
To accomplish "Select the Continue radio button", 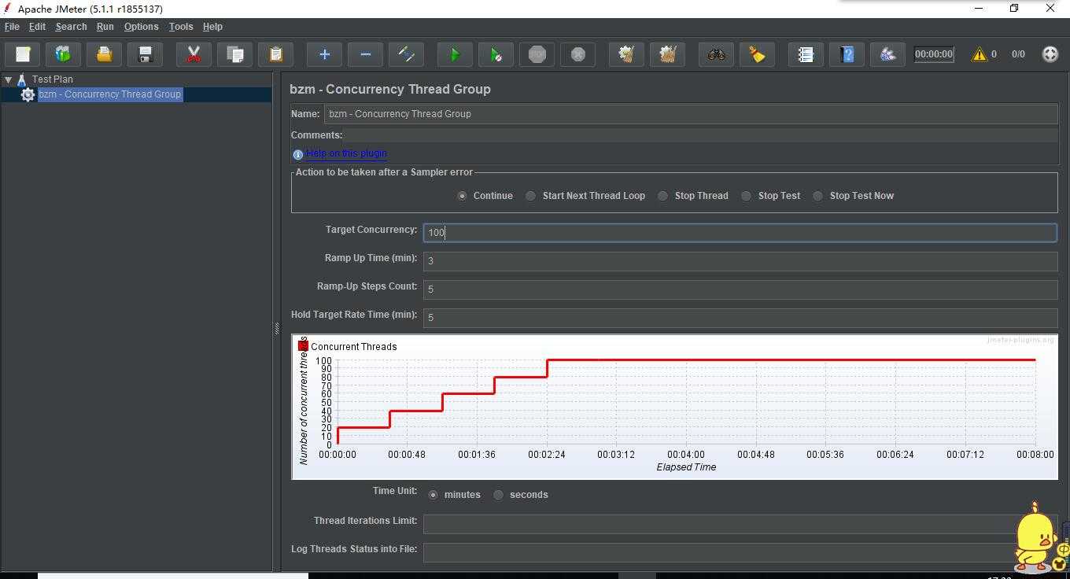I will (x=462, y=196).
